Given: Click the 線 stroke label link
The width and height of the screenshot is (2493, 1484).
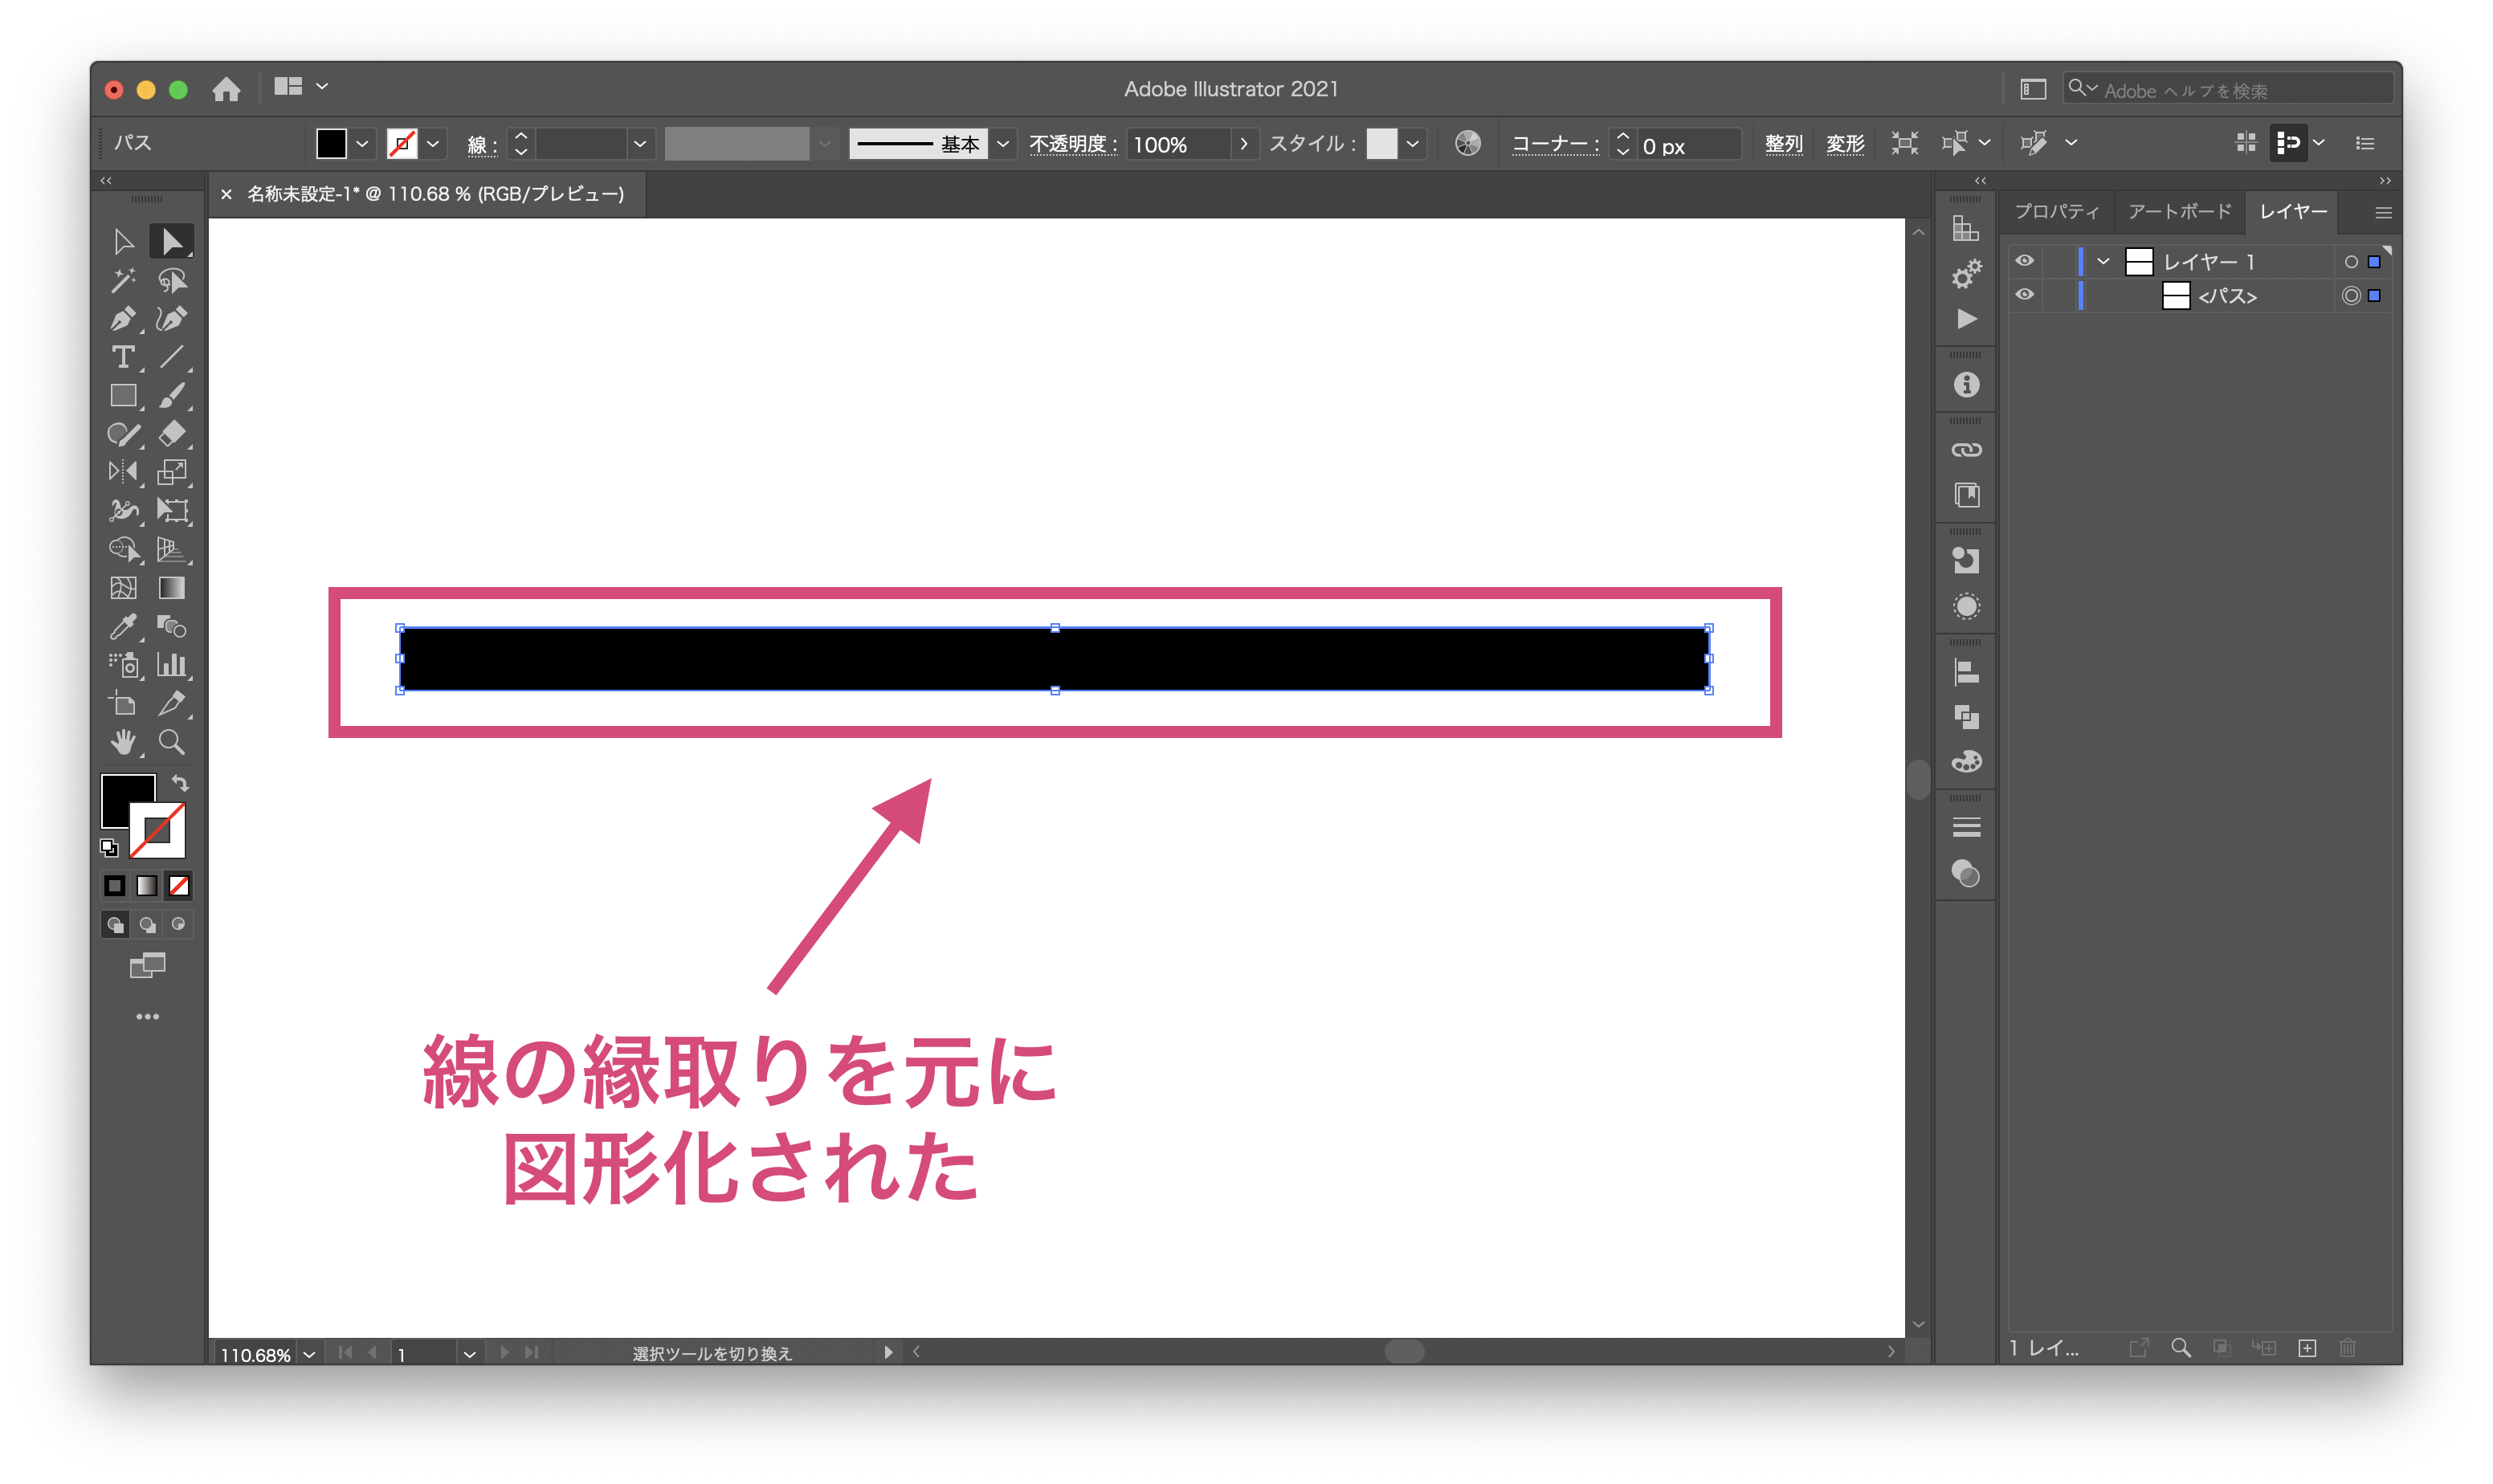Looking at the screenshot, I should (x=482, y=145).
